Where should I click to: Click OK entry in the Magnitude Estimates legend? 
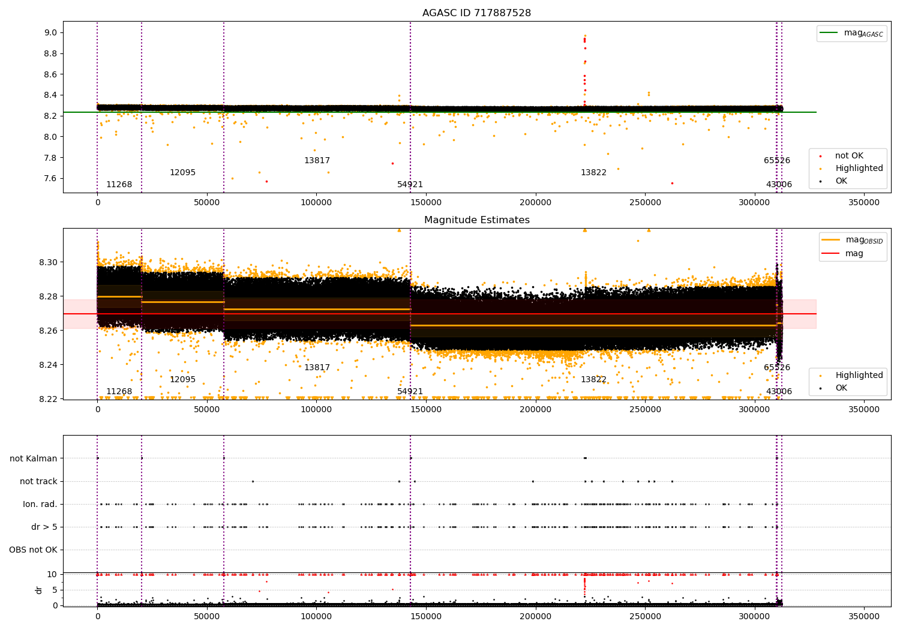coord(833,388)
